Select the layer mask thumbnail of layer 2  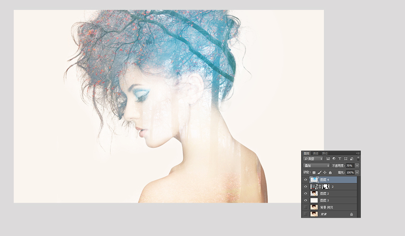326,186
